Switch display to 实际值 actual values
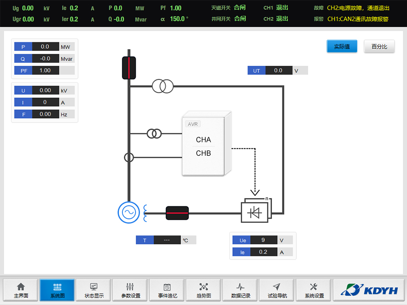This screenshot has height=305, width=407. pyautogui.click(x=342, y=47)
